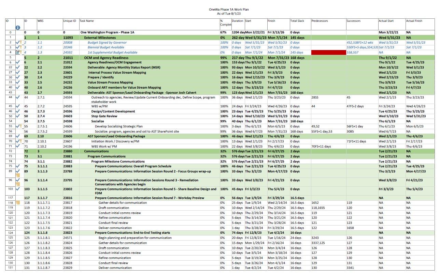439x276 pixels.
Task: Click the constraint calendar icon on 1st Supplemental Budget row
Action: (18, 52)
